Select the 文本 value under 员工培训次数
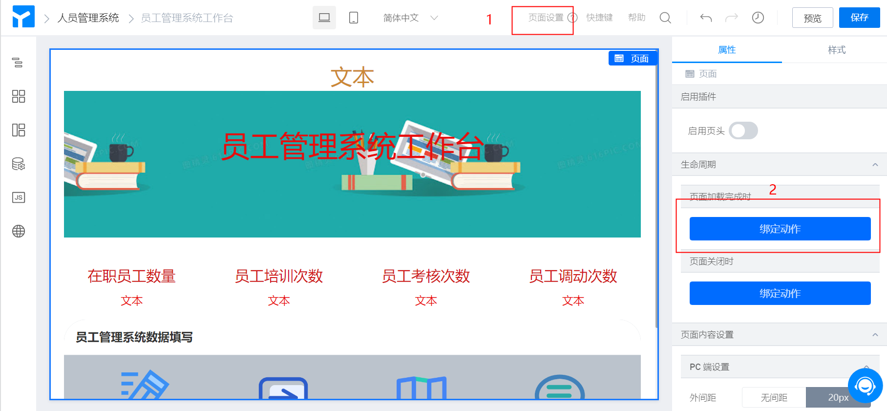Image resolution: width=887 pixels, height=411 pixels. coord(279,301)
